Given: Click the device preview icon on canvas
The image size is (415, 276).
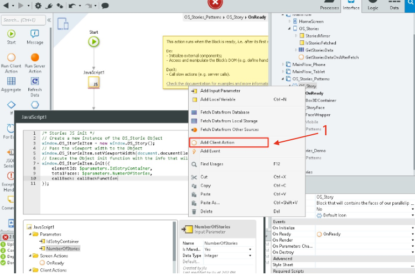Looking at the screenshot, I should [63, 24].
